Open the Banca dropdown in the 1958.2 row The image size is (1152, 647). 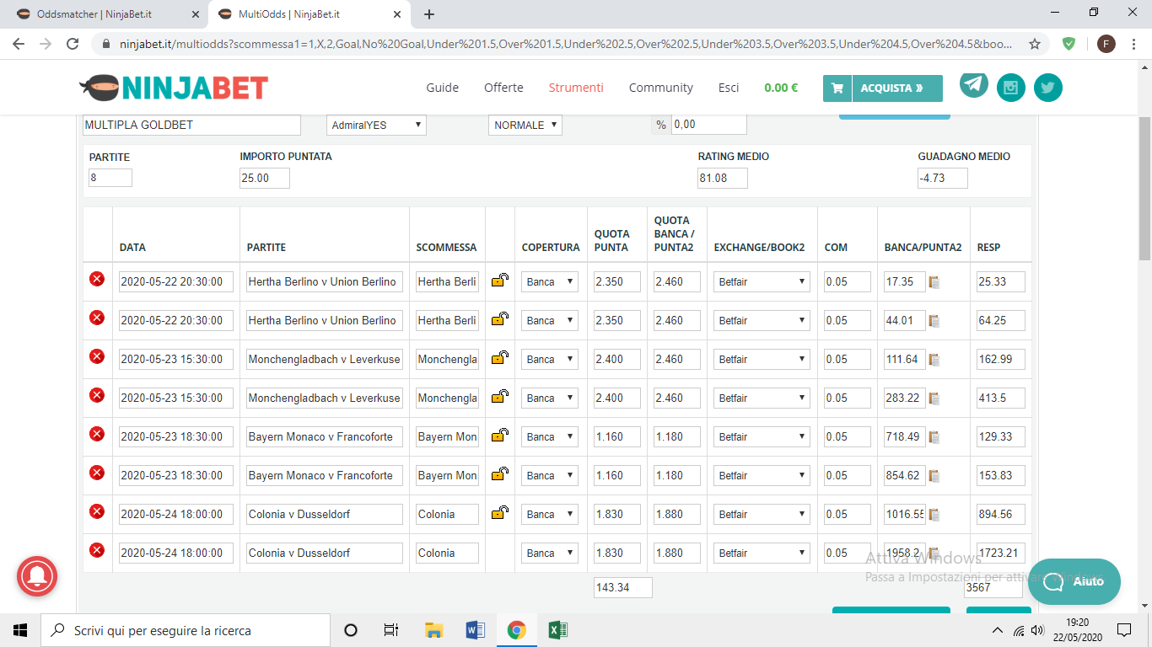[550, 553]
